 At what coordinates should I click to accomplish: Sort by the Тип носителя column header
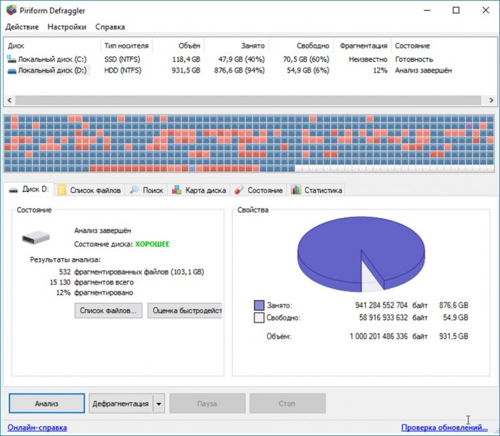127,46
